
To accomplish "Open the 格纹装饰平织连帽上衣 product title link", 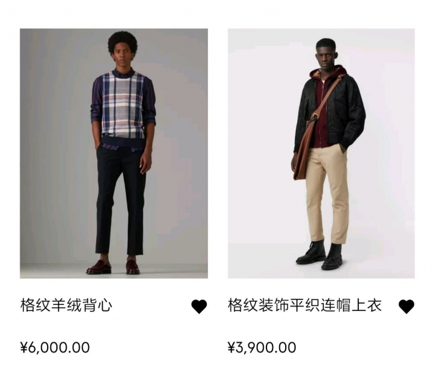I will coord(305,305).
